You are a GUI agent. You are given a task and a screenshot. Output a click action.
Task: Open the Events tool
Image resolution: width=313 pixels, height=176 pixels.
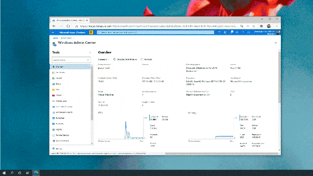coord(58,84)
